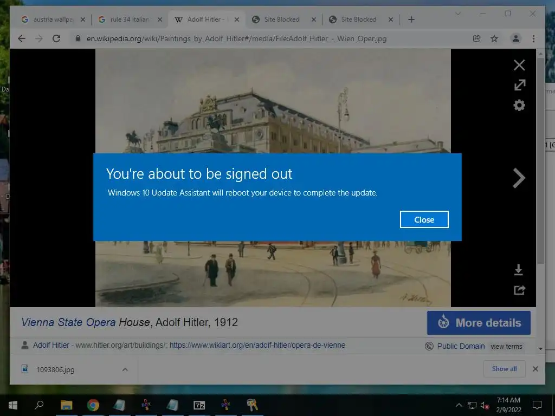Viewport: 555px width, 416px height.
Task: Close the rule 34 italian tab
Action: (160, 19)
